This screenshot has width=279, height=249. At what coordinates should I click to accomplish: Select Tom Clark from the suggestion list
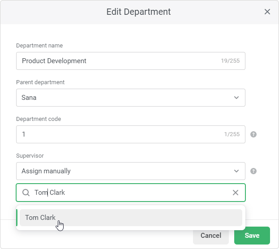click(x=131, y=218)
